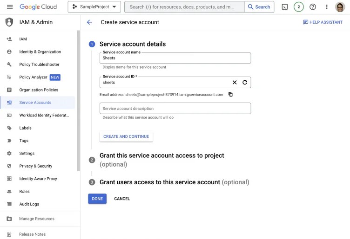Regenerate the Service account ID
The width and height of the screenshot is (350, 239).
click(245, 83)
